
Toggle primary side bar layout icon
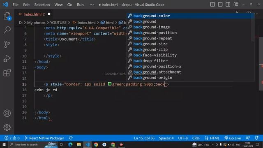(x=212, y=5)
